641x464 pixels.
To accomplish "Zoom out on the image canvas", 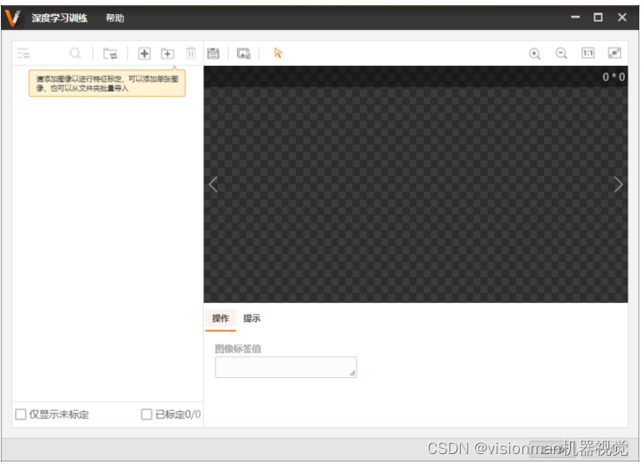I will pos(562,53).
